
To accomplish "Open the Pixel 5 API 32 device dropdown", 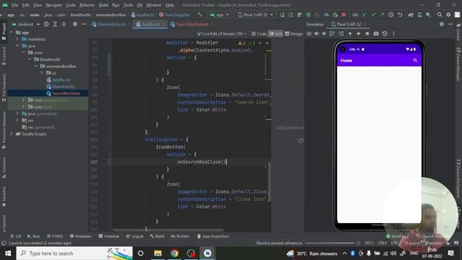I will [x=255, y=14].
